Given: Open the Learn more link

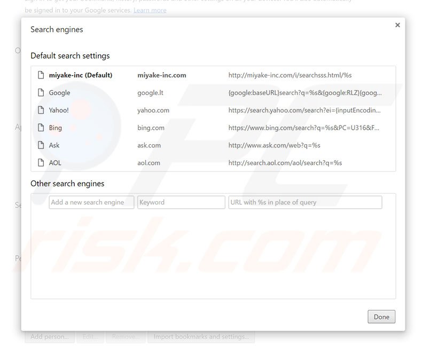Looking at the screenshot, I should (150, 10).
